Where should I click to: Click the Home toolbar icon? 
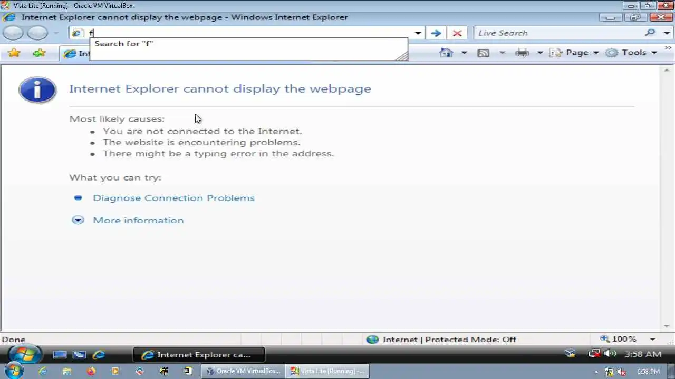(447, 53)
